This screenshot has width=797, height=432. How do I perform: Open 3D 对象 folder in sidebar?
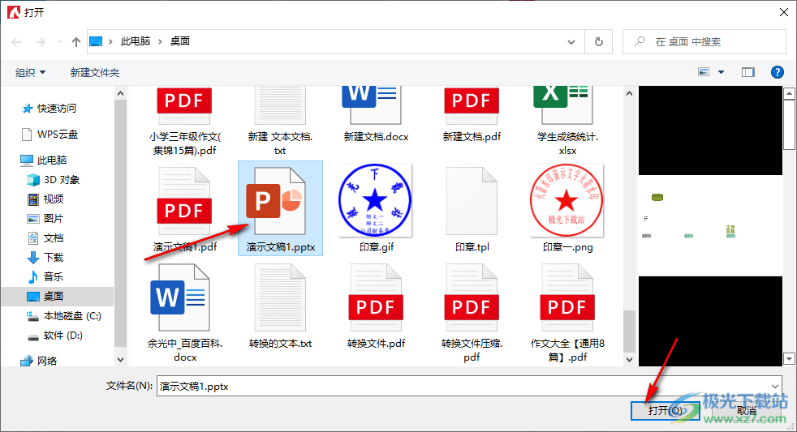click(54, 180)
